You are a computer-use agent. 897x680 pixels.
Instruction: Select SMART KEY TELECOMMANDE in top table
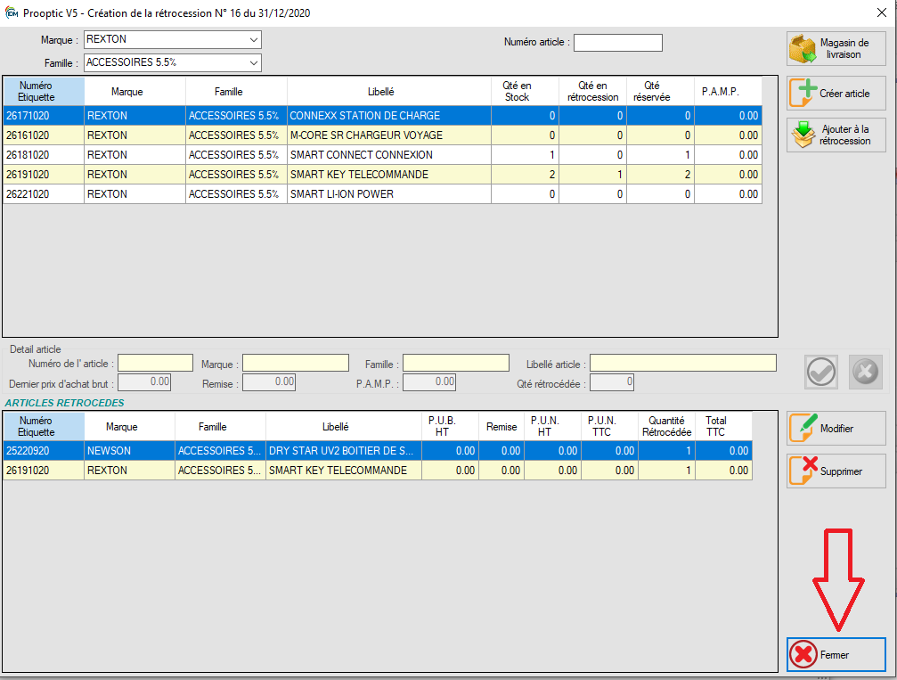(382, 175)
